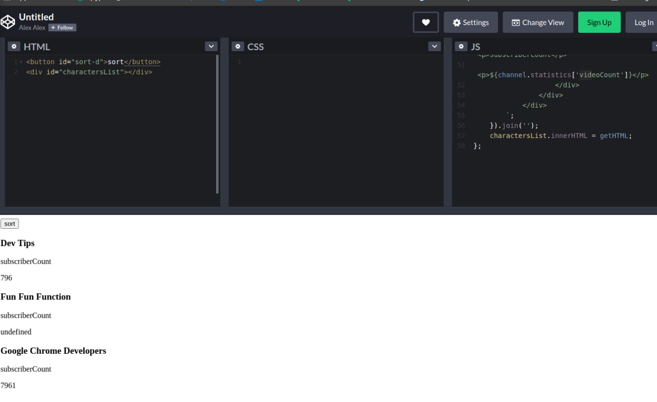Follow Alex Alex with the Follow button

pos(62,28)
